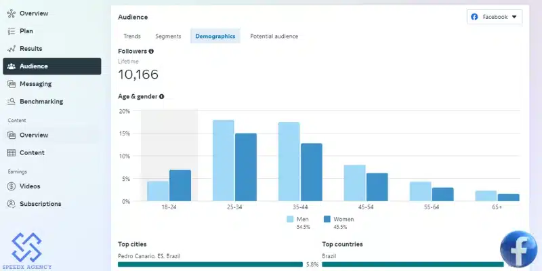Viewport: 542px width, 271px height.
Task: Open the Facebook platform dropdown
Action: coord(494,17)
